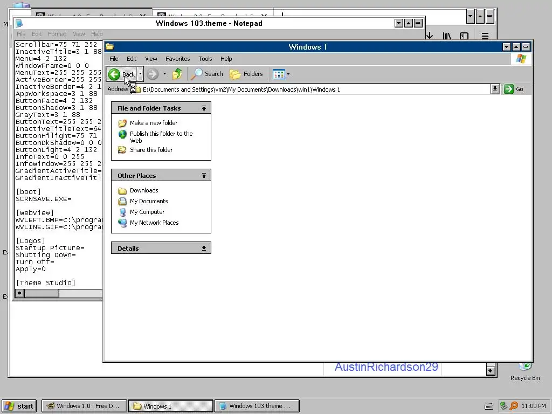The width and height of the screenshot is (552, 414).
Task: Click browser page scrollbar down arrow
Action: point(491,370)
